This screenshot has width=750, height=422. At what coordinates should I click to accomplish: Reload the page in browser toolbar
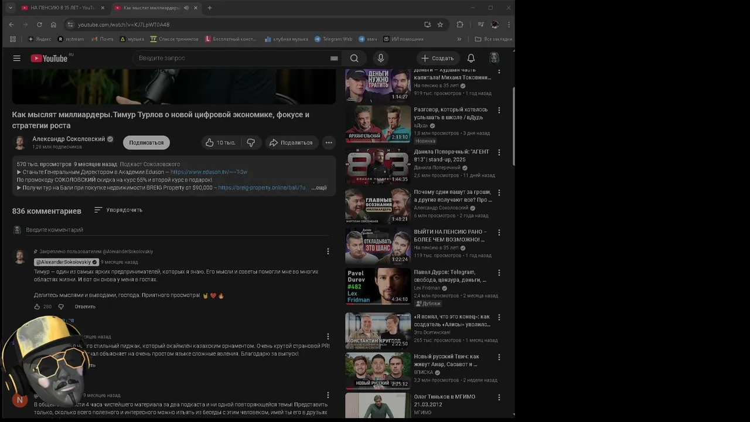click(39, 25)
